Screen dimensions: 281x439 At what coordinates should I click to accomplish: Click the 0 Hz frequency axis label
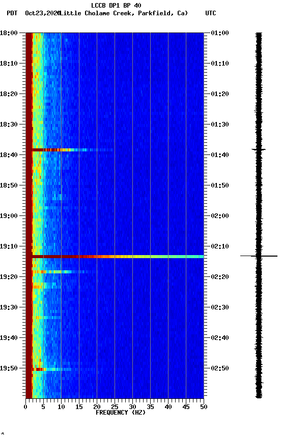coord(25,407)
